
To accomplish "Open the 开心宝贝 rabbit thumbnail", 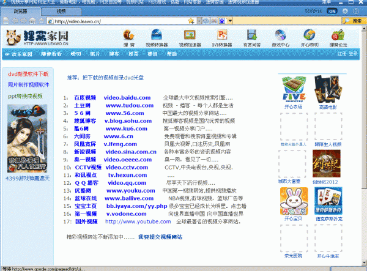I will point(294,201).
